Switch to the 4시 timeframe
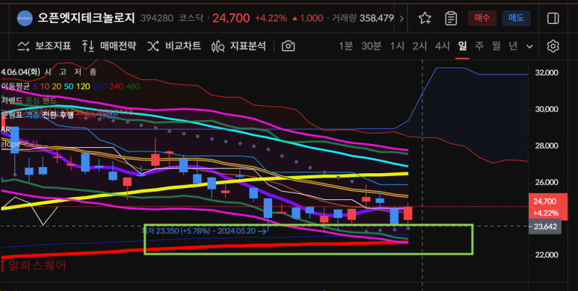This screenshot has width=578, height=291. click(443, 46)
